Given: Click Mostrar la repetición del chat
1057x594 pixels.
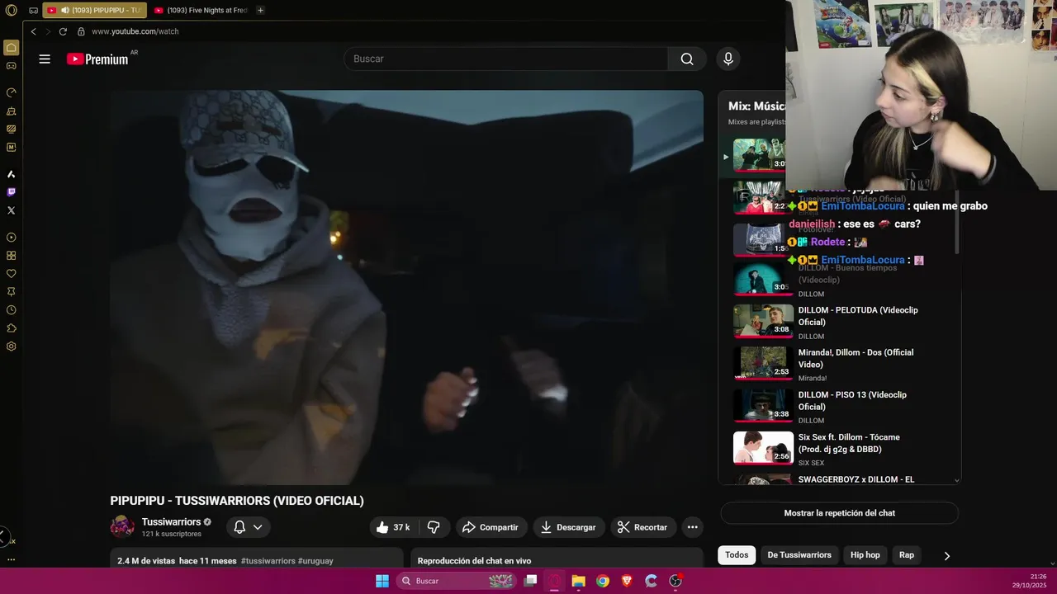Looking at the screenshot, I should (839, 513).
